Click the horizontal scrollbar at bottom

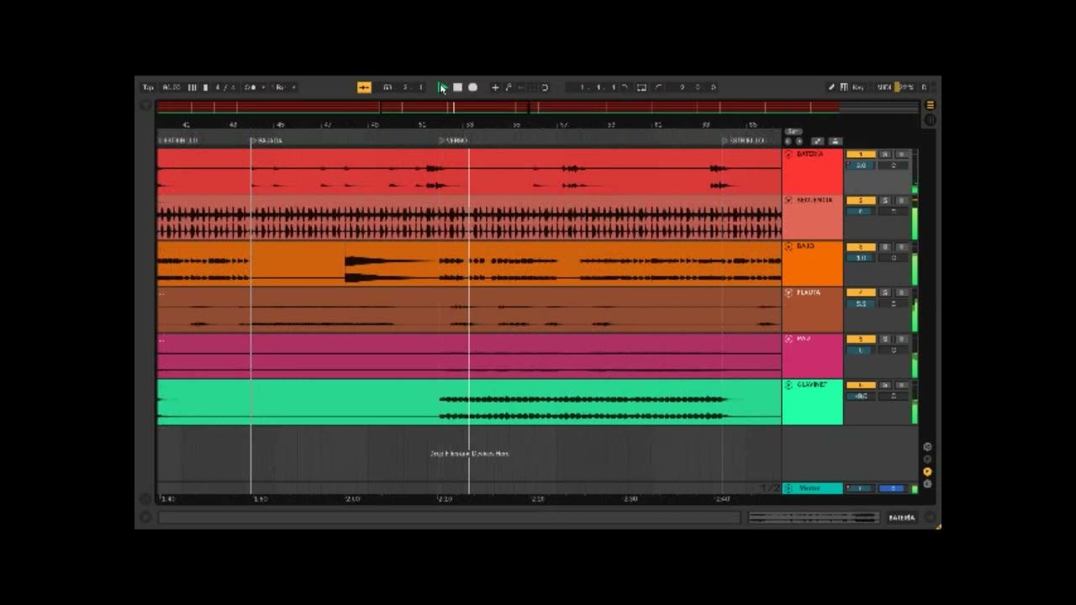450,518
